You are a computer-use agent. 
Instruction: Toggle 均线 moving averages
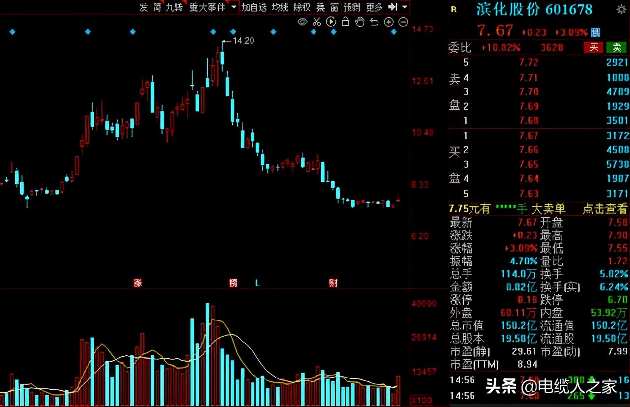(x=280, y=7)
